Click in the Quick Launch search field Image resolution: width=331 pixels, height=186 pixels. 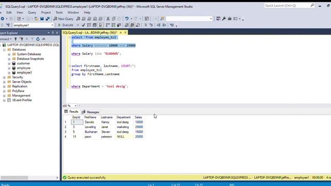[287, 6]
